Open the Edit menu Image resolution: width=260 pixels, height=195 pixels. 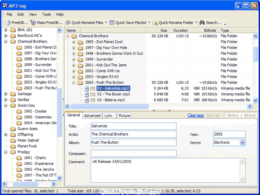point(21,15)
